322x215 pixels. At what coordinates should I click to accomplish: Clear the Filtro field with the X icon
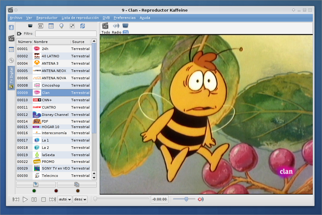pos(19,34)
